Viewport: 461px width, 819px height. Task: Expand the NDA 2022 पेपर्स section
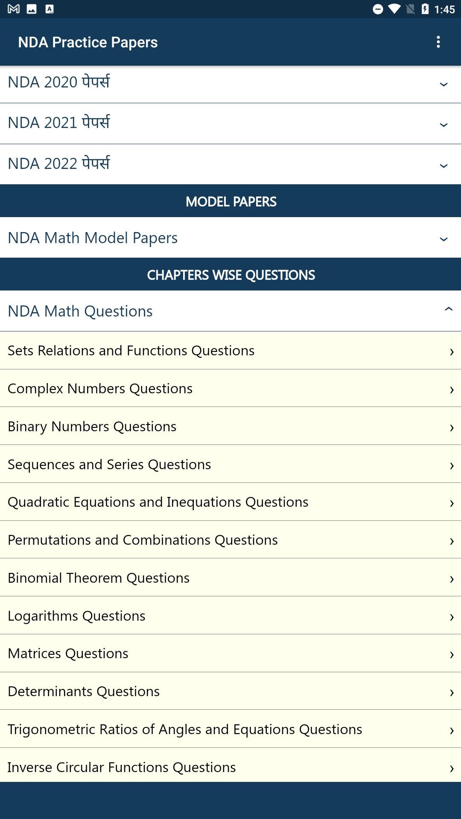pos(230,164)
